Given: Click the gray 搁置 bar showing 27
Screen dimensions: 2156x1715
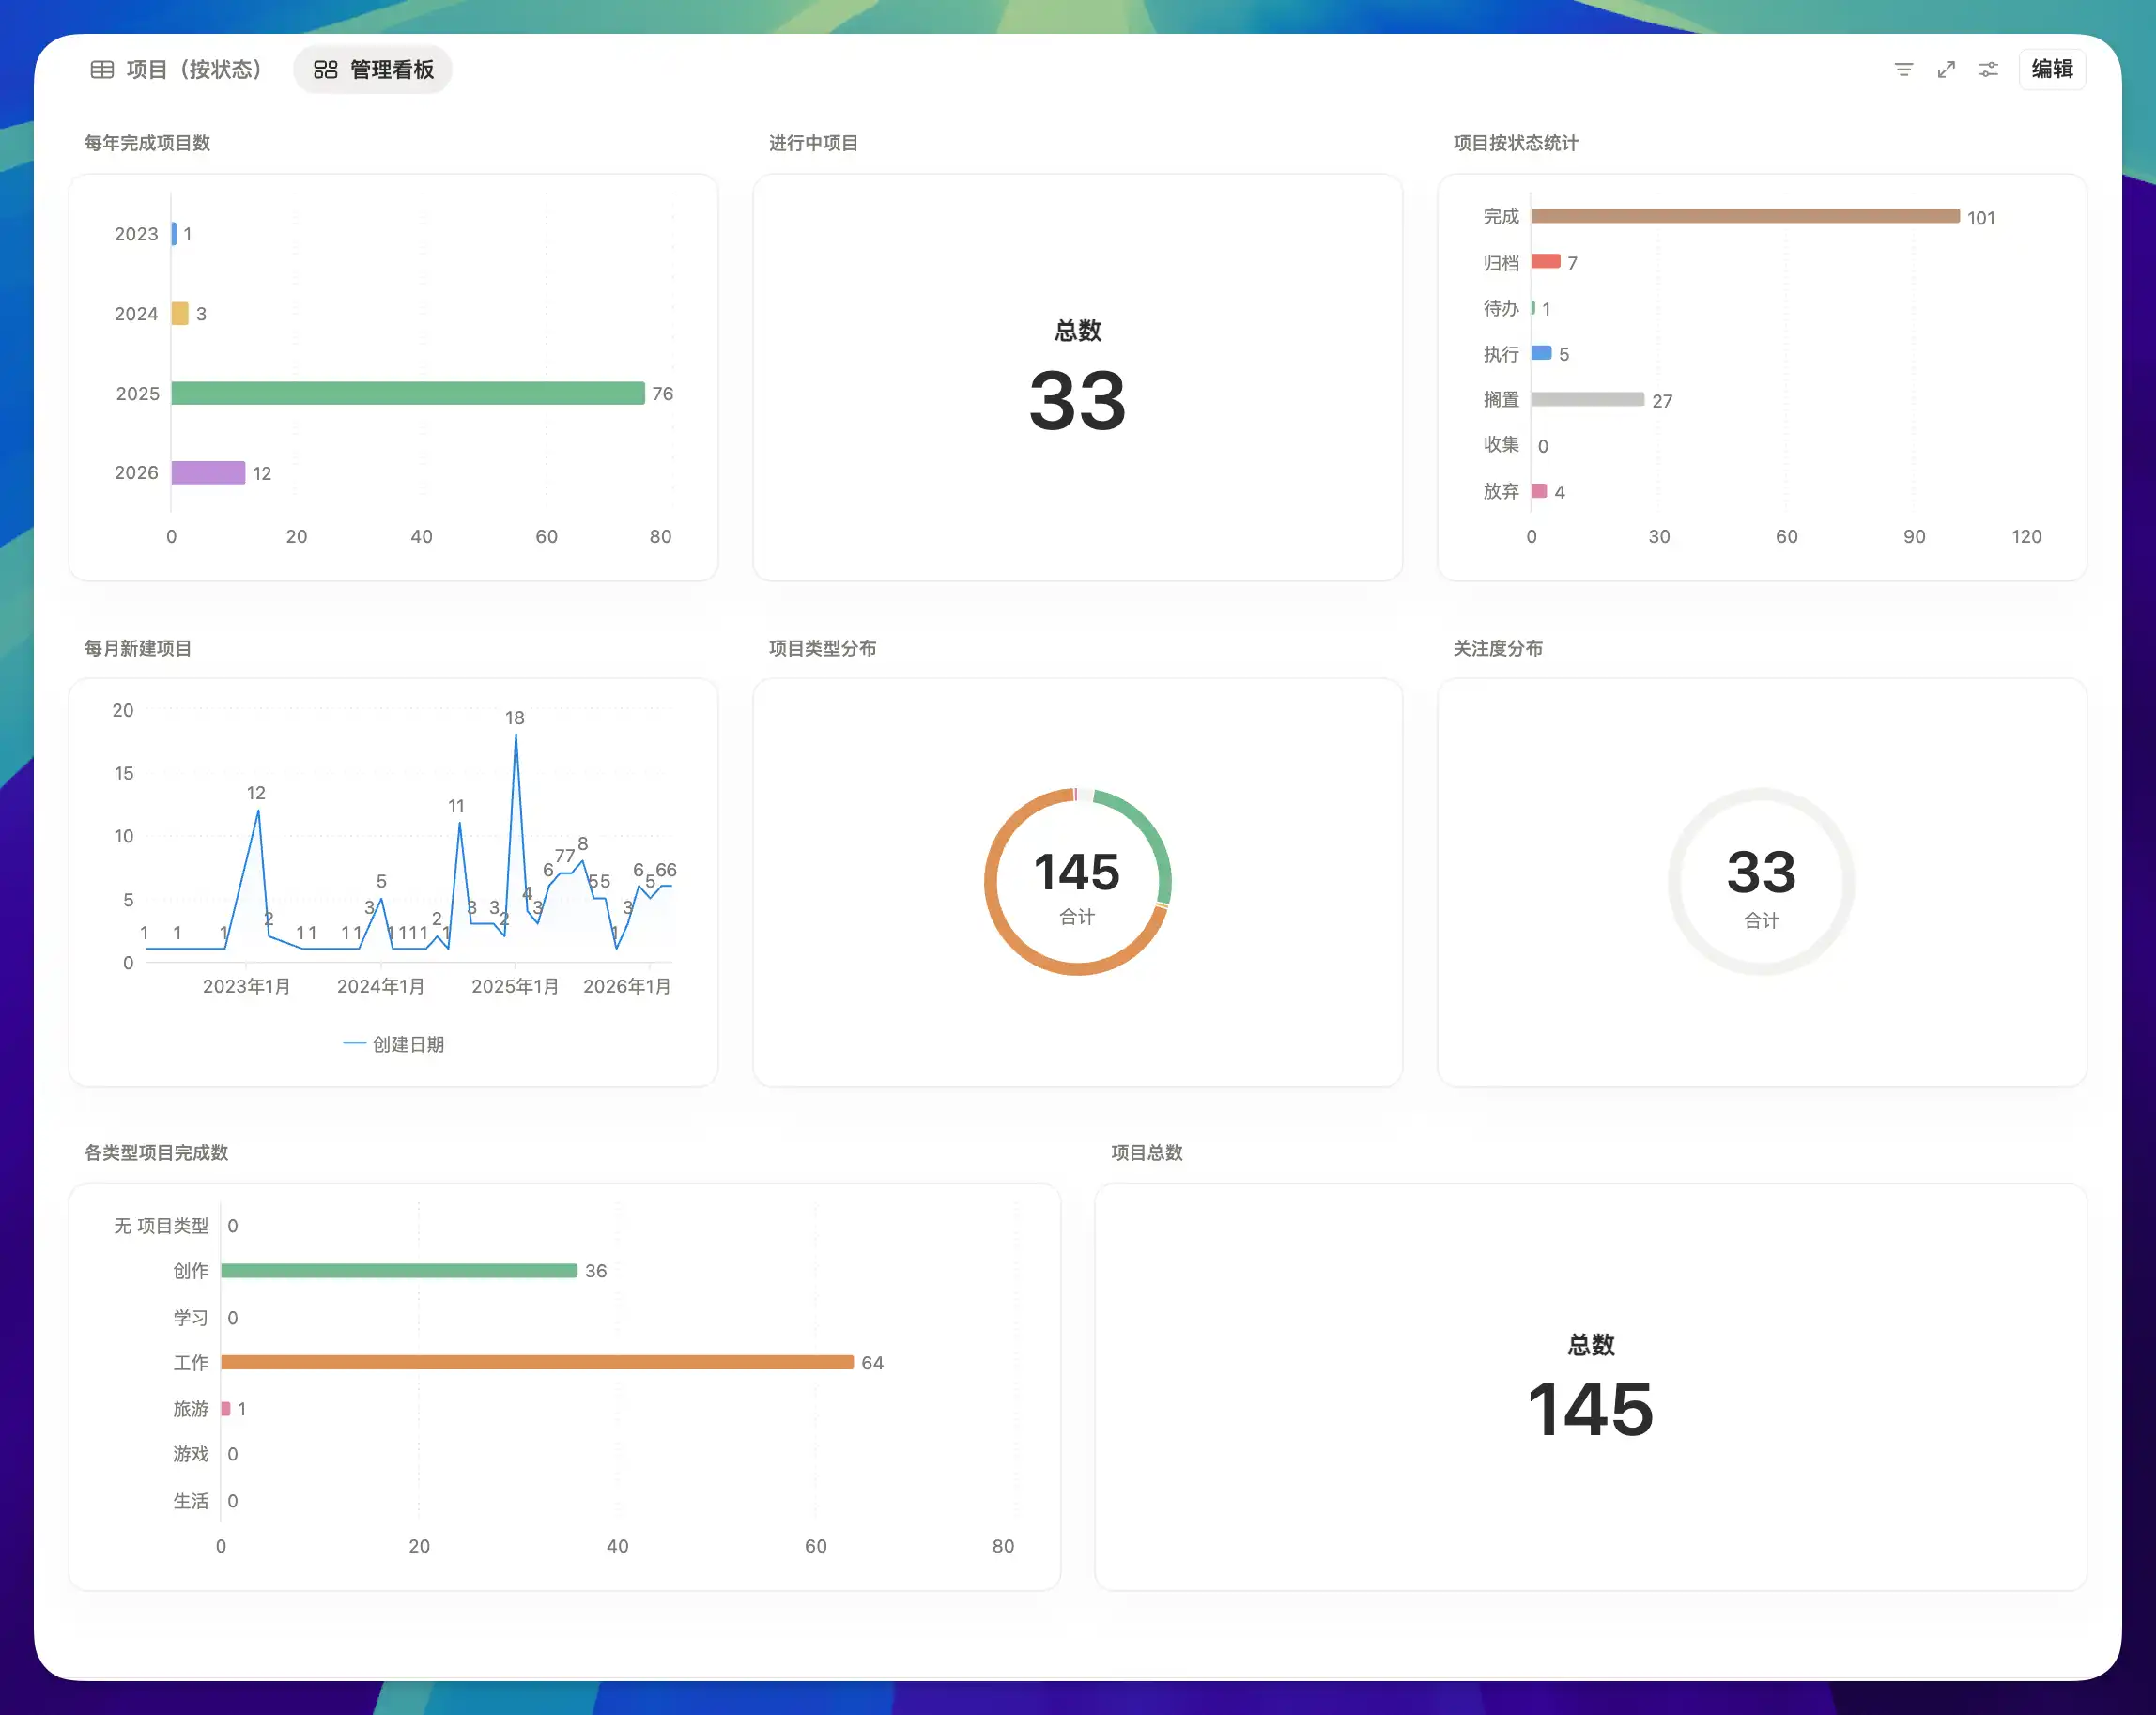Looking at the screenshot, I should point(1587,399).
